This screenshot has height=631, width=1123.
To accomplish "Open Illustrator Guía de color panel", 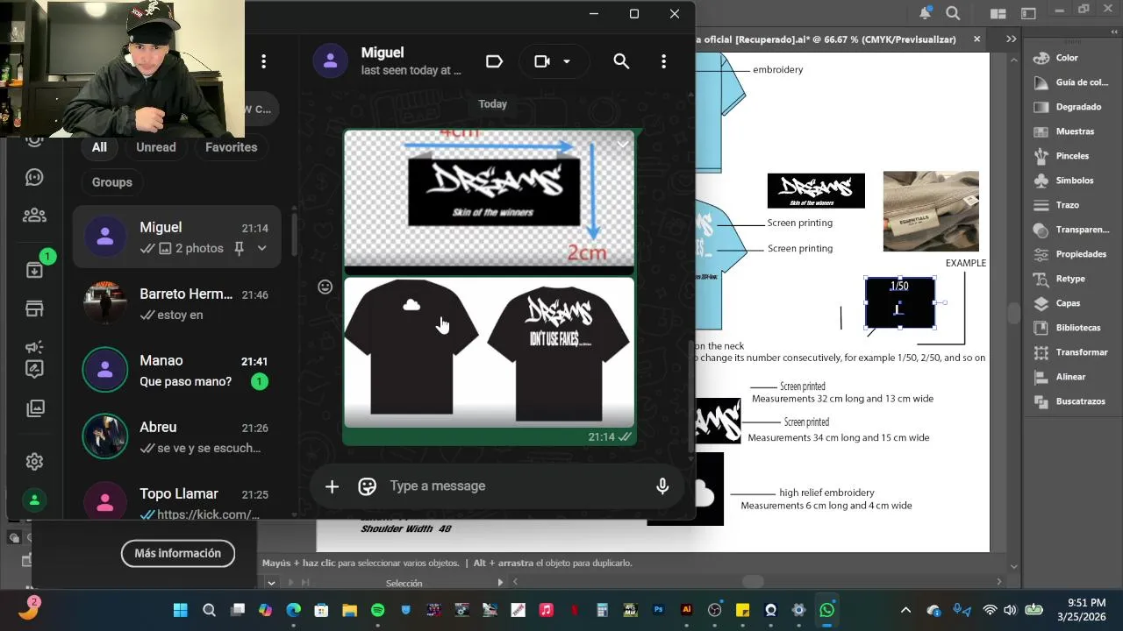I will (1072, 82).
